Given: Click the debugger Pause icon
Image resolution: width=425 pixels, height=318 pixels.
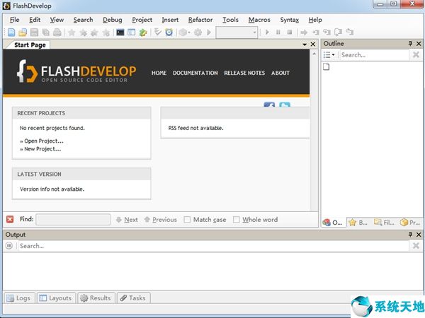Looking at the screenshot, I should click(278, 33).
